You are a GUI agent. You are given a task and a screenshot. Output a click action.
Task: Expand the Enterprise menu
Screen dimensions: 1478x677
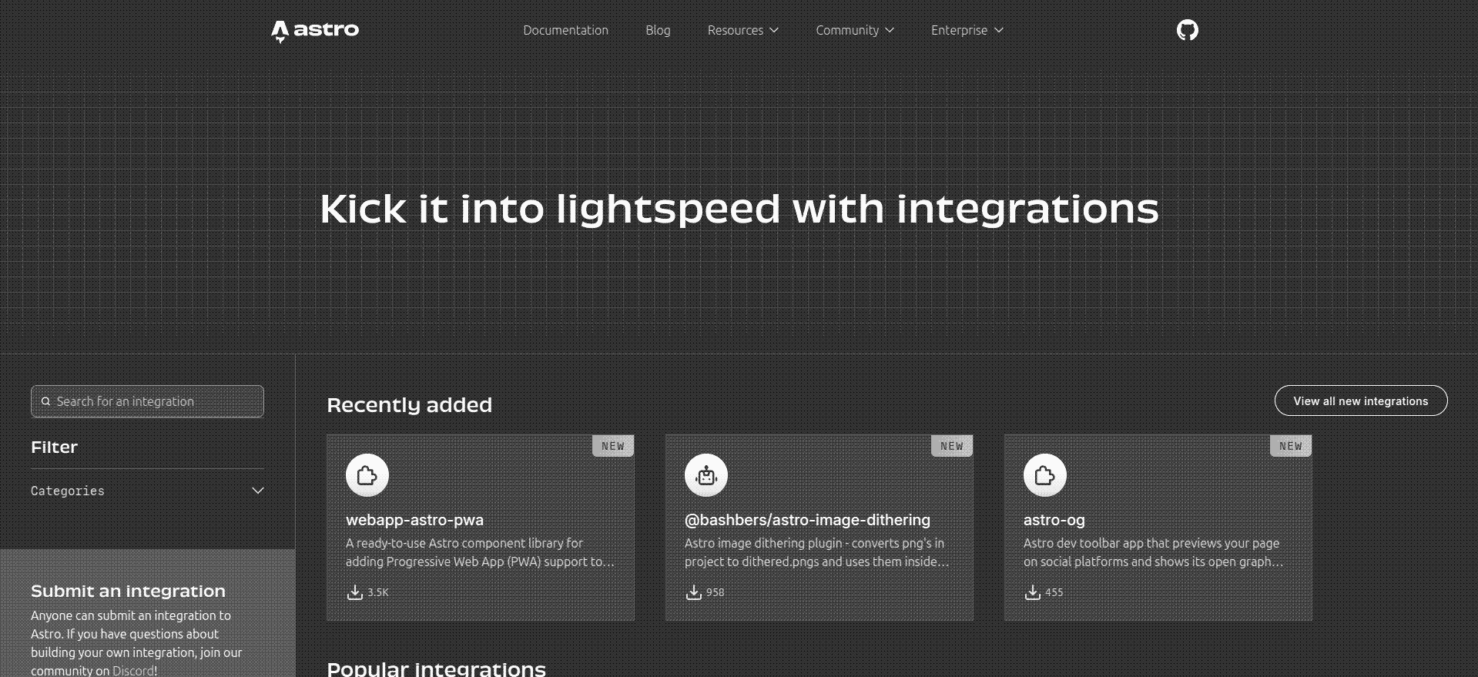(x=967, y=30)
